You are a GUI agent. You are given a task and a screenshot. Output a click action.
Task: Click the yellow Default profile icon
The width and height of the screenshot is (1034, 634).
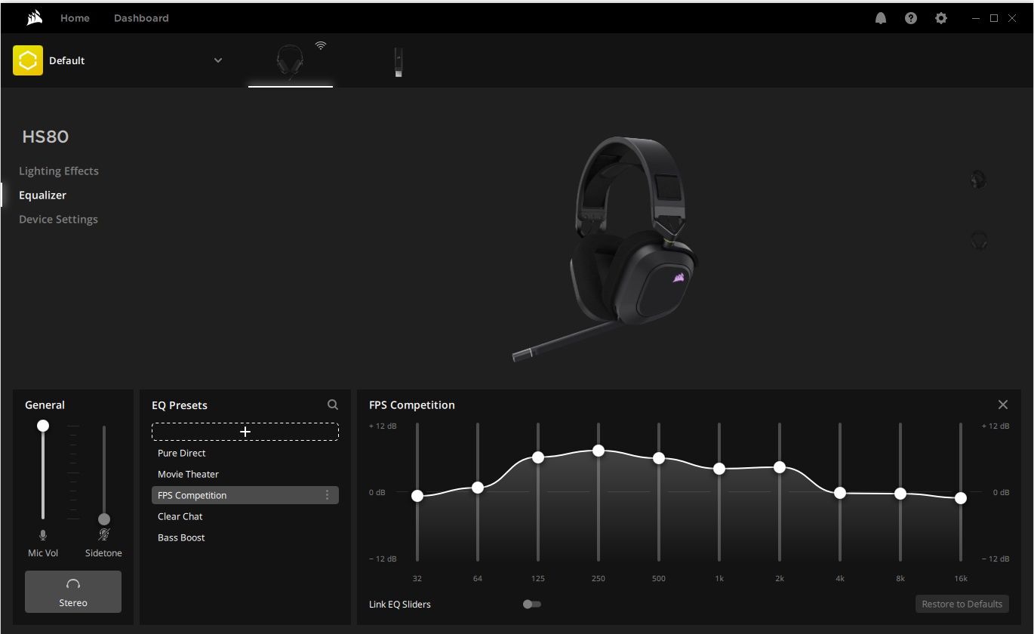(28, 60)
